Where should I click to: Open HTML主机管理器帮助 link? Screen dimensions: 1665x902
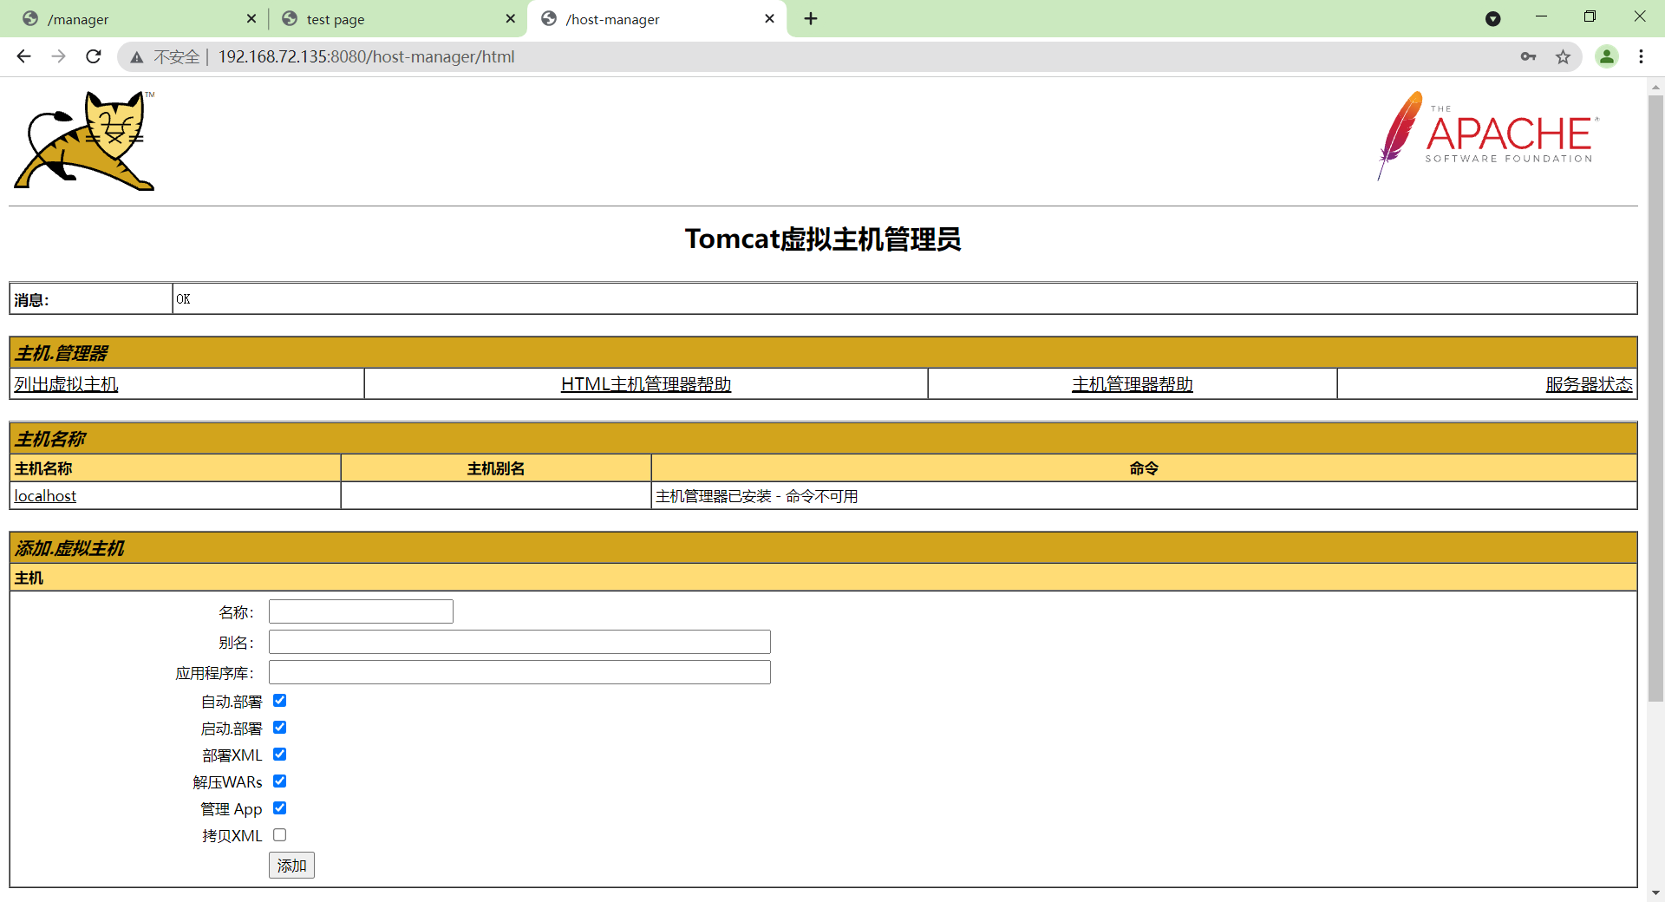pyautogui.click(x=646, y=384)
